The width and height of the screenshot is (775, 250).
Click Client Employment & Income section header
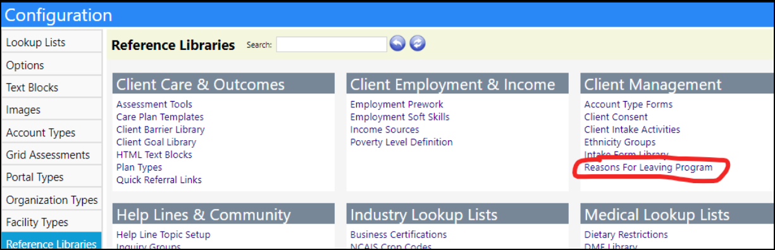coord(457,84)
